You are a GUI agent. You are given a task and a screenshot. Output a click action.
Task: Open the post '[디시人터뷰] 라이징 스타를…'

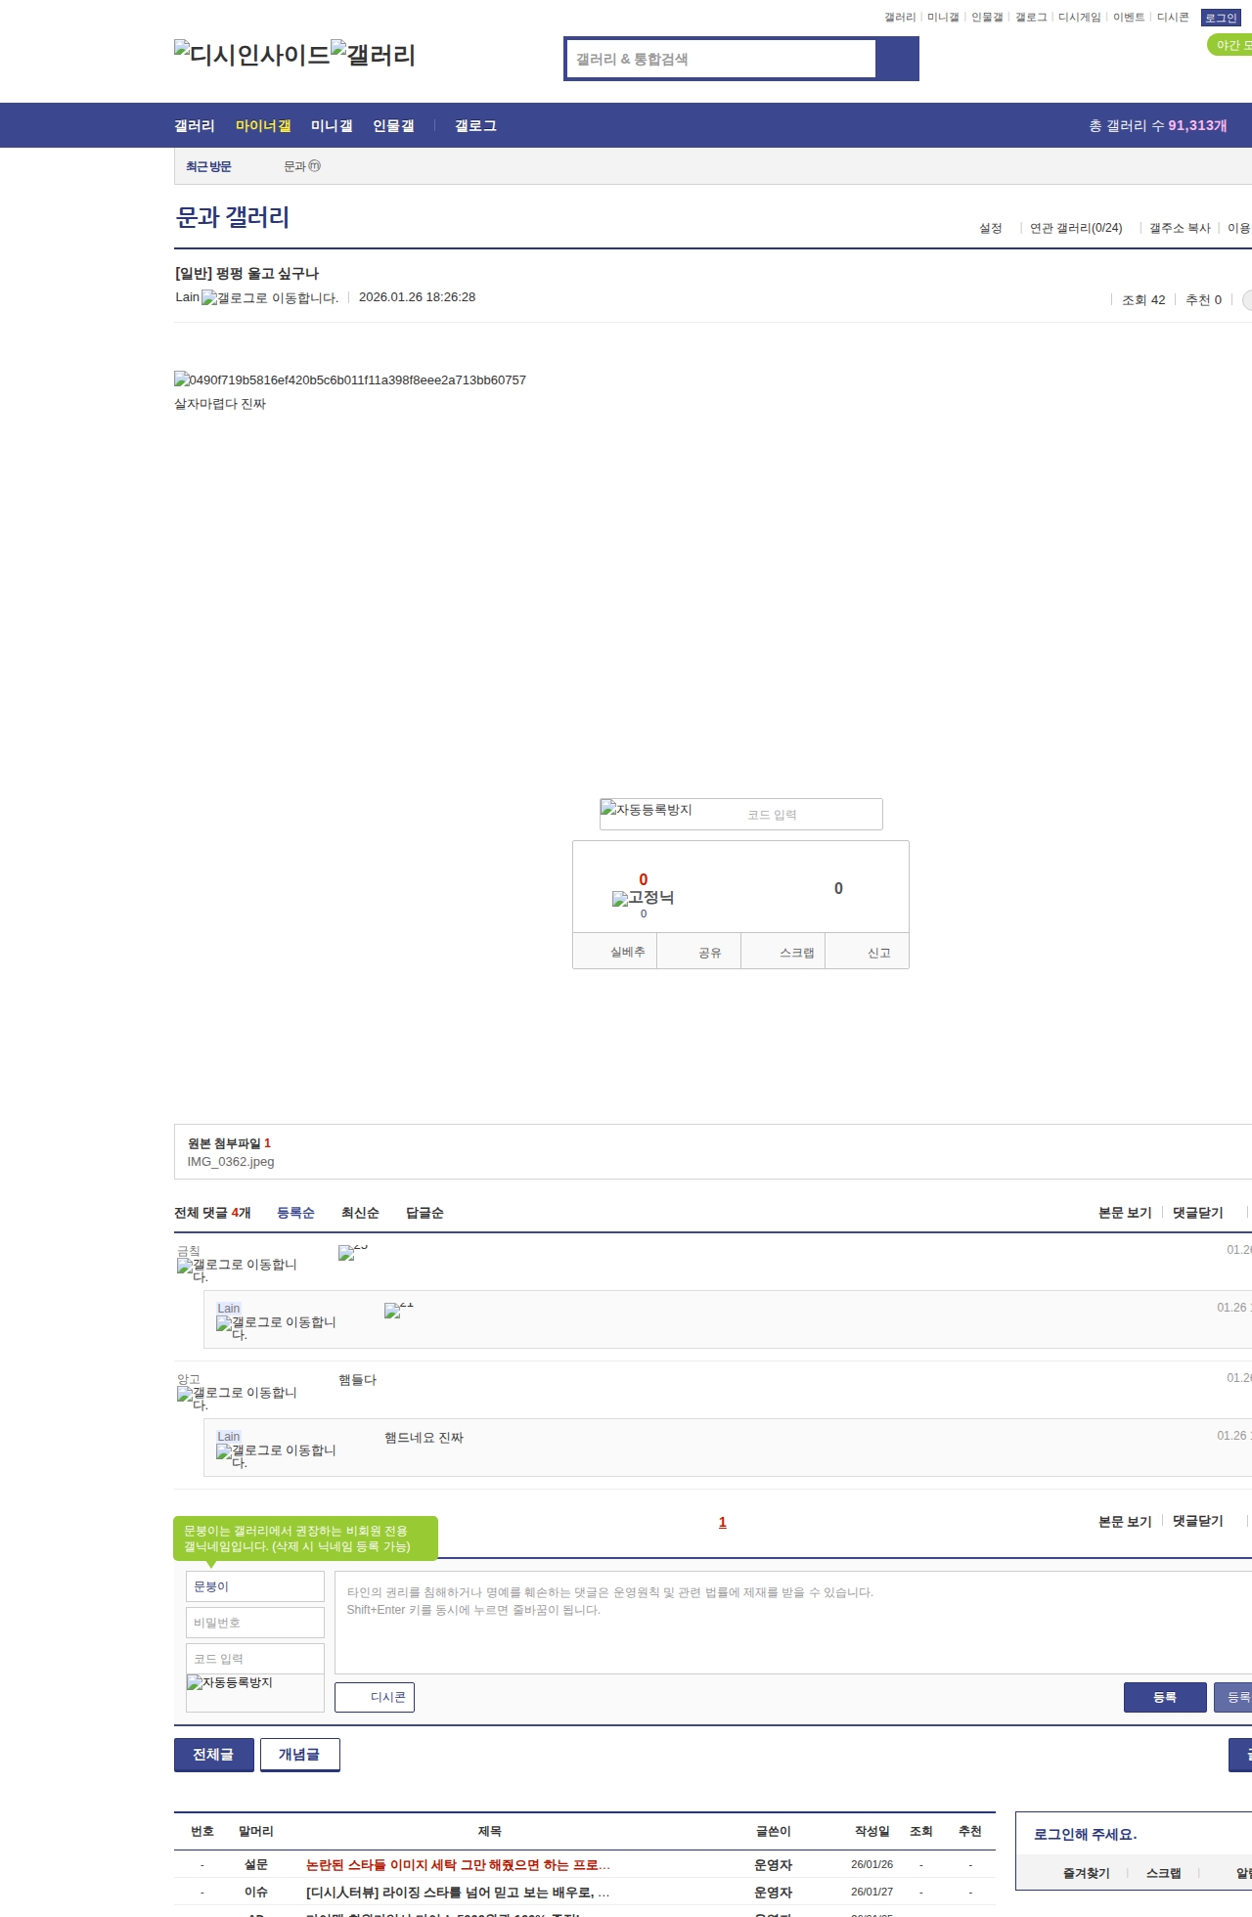pos(458,1893)
